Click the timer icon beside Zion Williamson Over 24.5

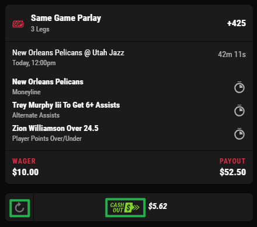tap(239, 134)
